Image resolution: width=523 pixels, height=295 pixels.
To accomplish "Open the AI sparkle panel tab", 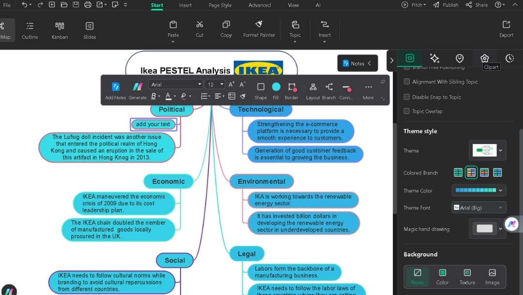I will 434,59.
